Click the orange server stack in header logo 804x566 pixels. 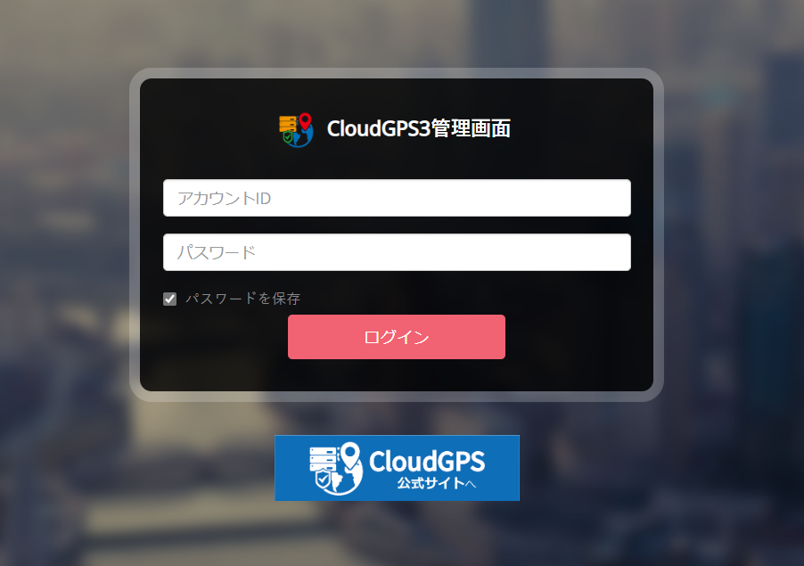tap(288, 124)
